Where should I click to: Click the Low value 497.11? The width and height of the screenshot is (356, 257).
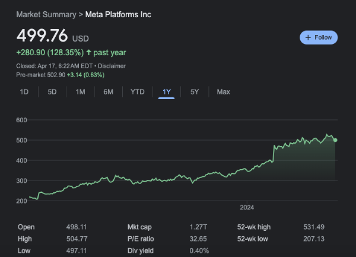pos(77,250)
